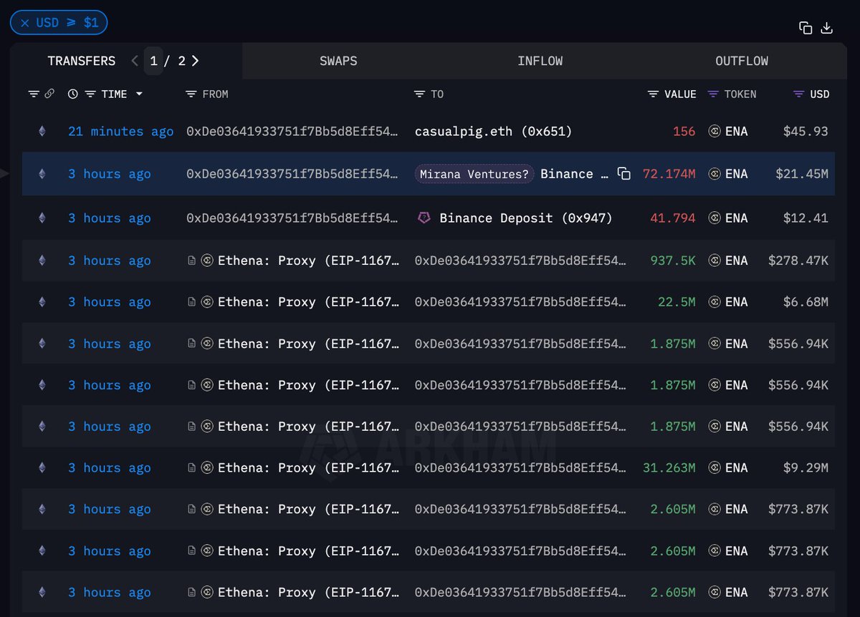
Task: Remove the USD ≥ $1 filter chip
Action: point(24,23)
